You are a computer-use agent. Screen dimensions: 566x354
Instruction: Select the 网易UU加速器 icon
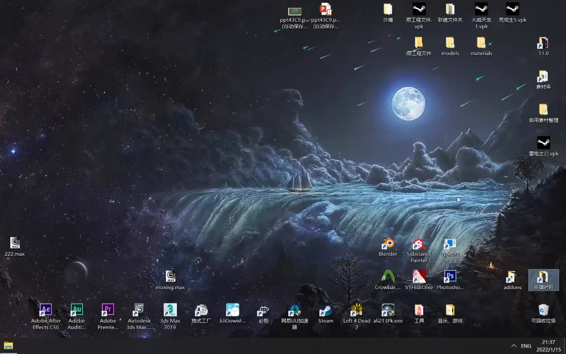coord(295,316)
